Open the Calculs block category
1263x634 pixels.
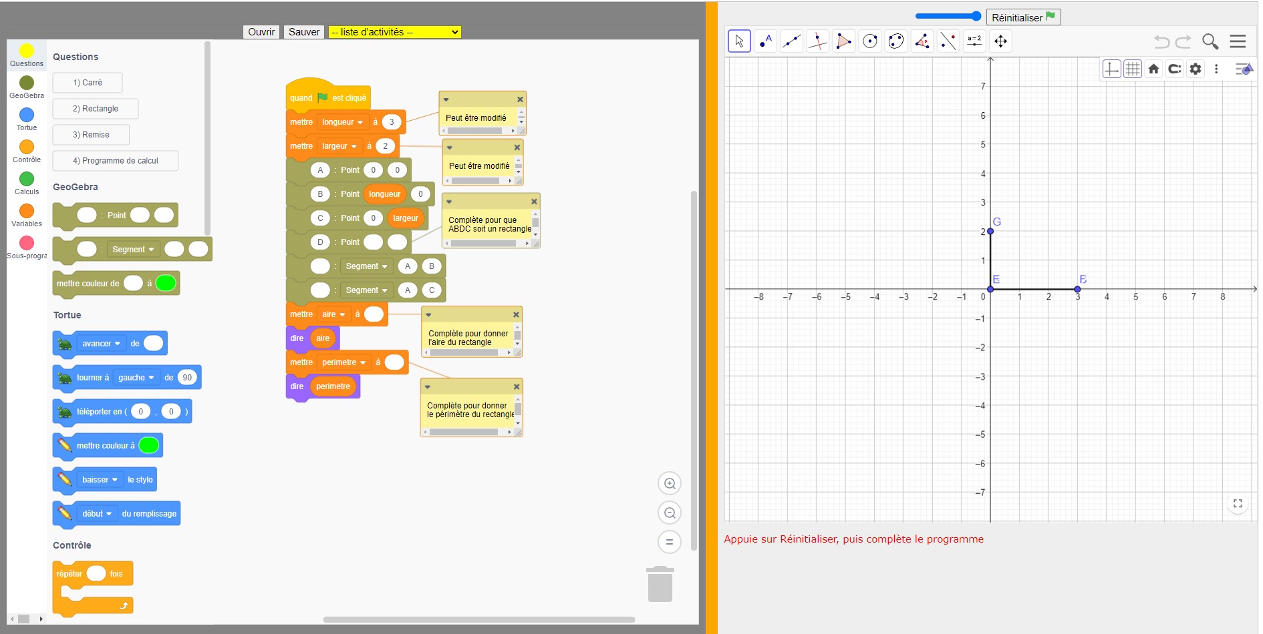tap(27, 184)
